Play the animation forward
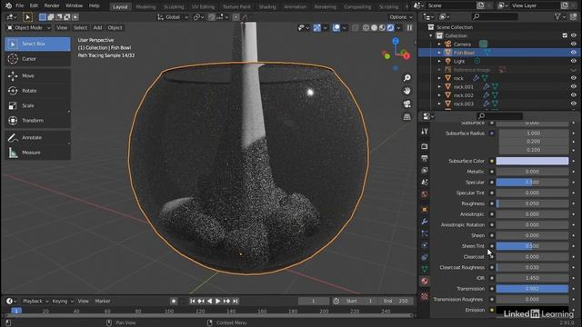582x327 pixels. point(218,301)
